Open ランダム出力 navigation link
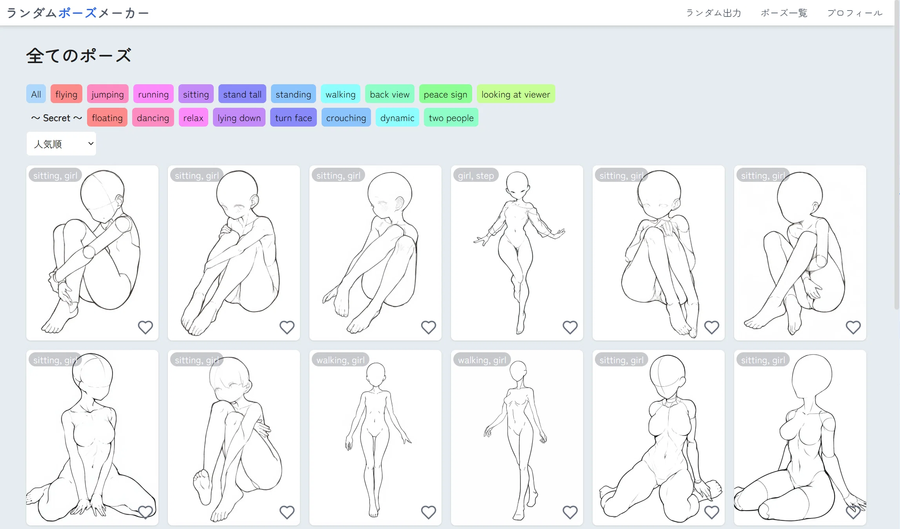 point(713,13)
